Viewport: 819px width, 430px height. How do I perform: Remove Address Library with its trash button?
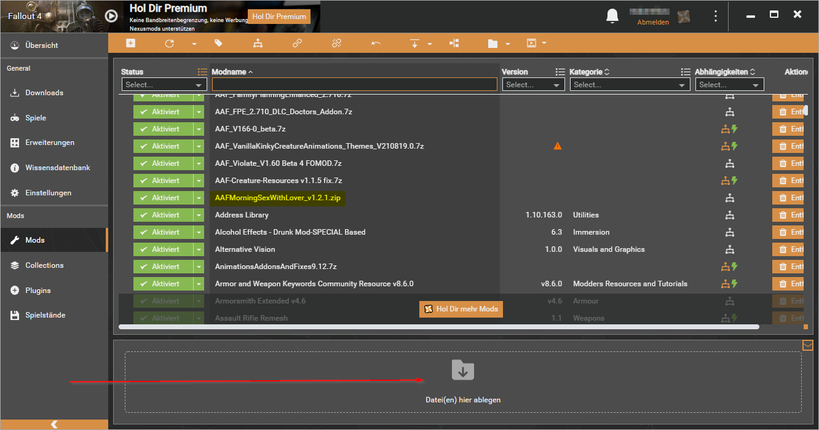(x=789, y=215)
